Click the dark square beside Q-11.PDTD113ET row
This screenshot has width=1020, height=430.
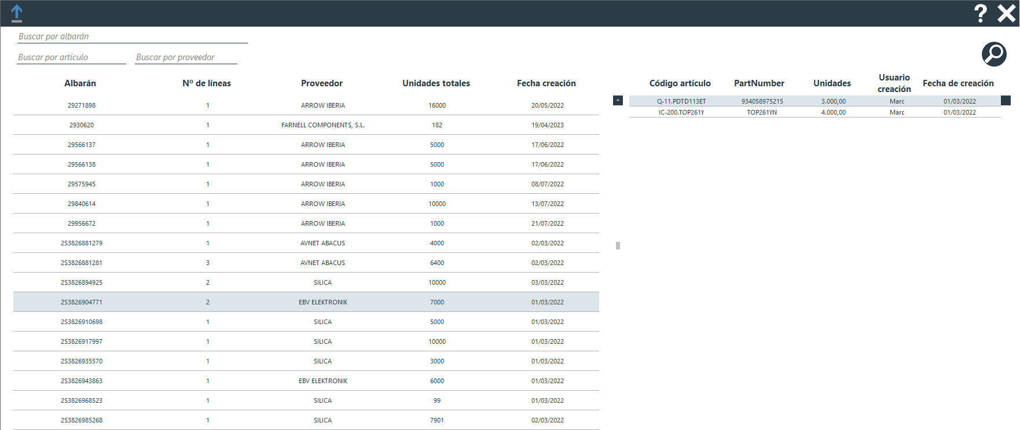[1006, 101]
